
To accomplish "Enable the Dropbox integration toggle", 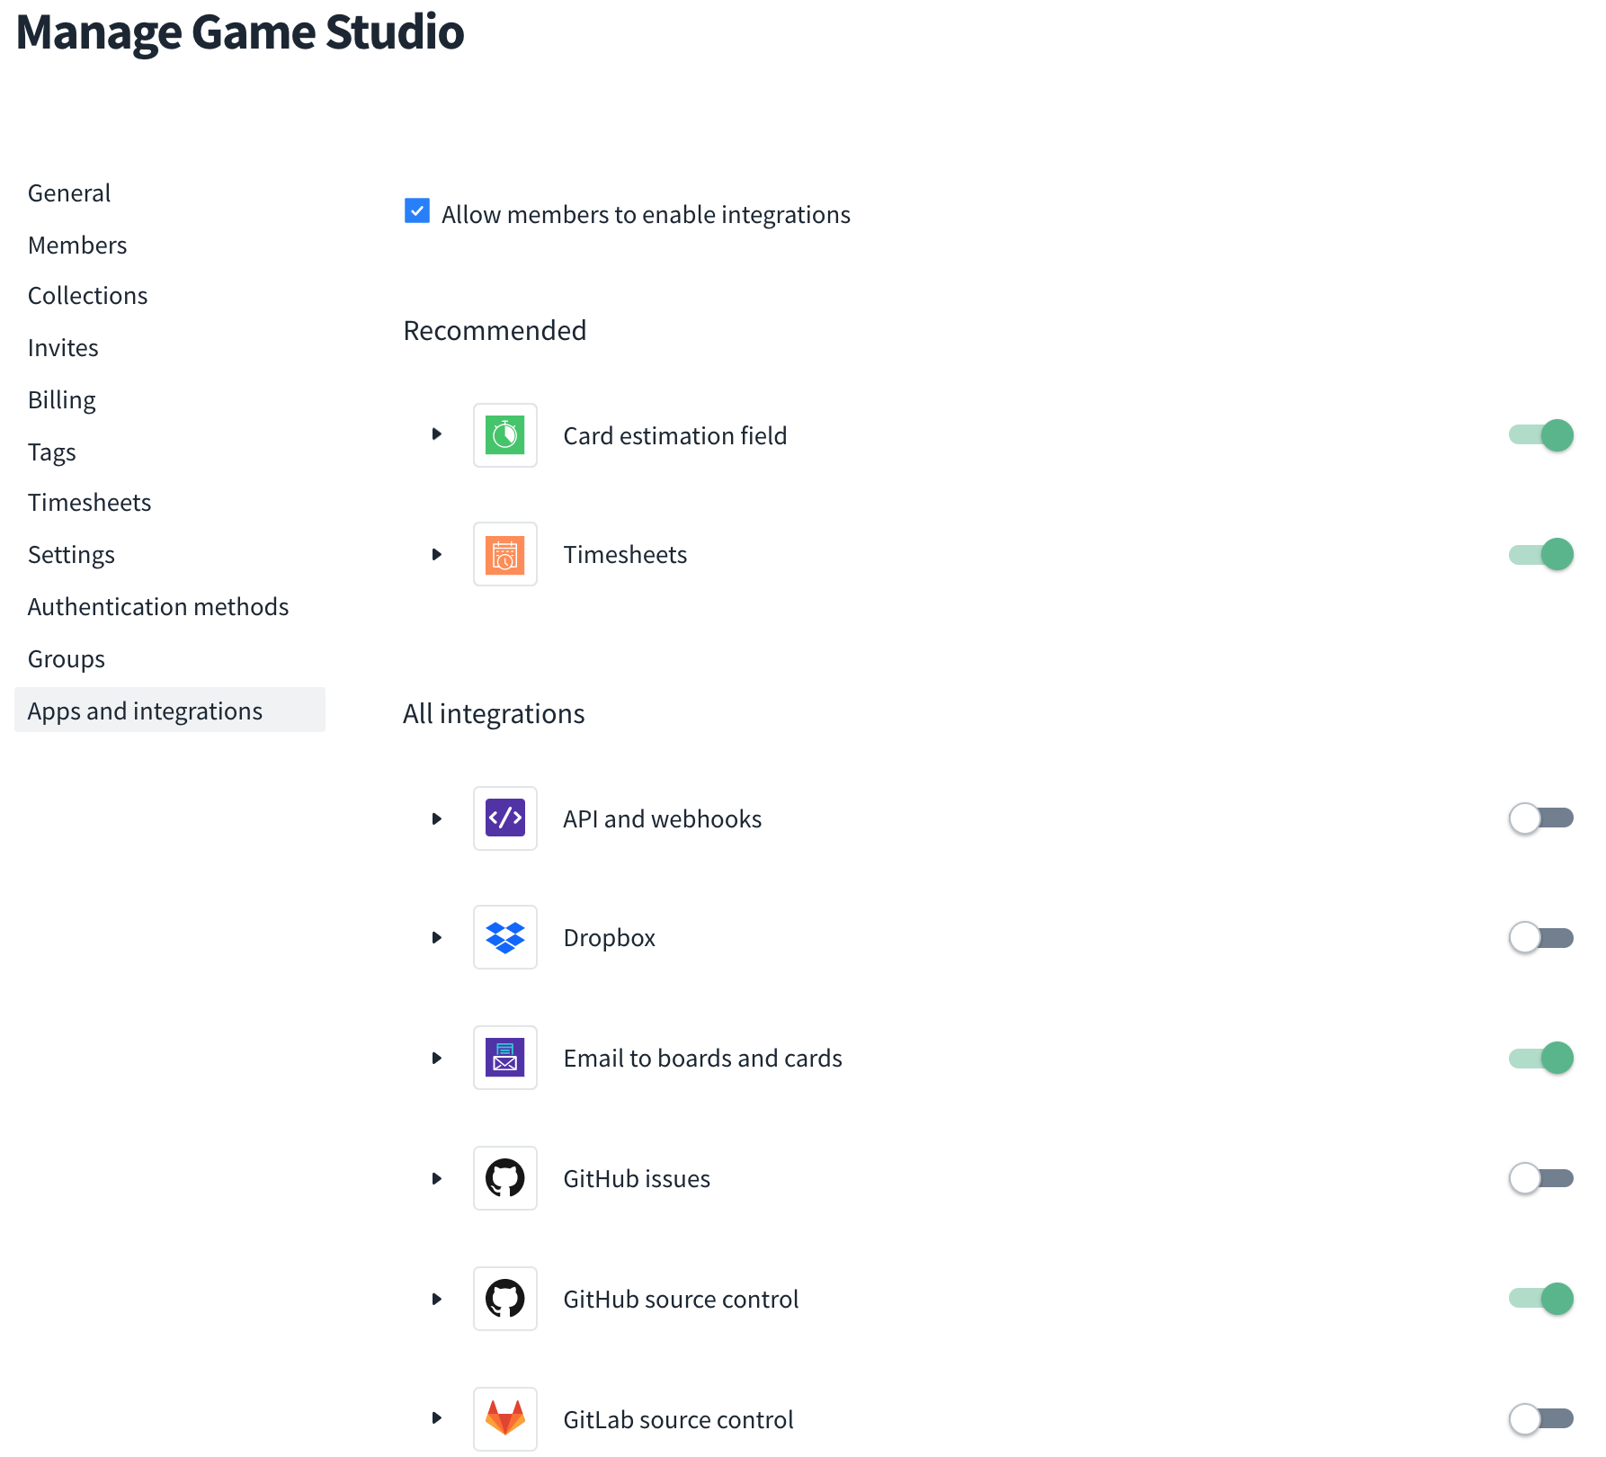I will pos(1540,937).
